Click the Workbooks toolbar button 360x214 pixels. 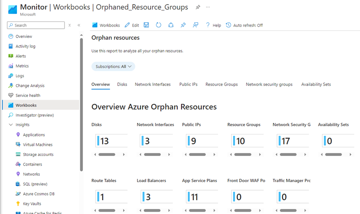(106, 25)
